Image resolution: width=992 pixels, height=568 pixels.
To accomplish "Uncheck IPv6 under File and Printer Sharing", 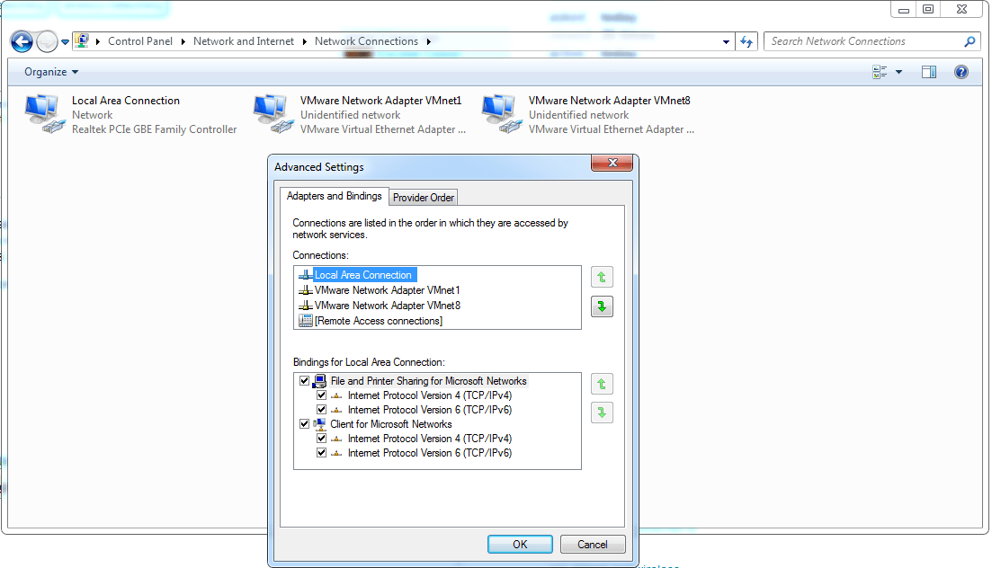I will click(x=321, y=410).
